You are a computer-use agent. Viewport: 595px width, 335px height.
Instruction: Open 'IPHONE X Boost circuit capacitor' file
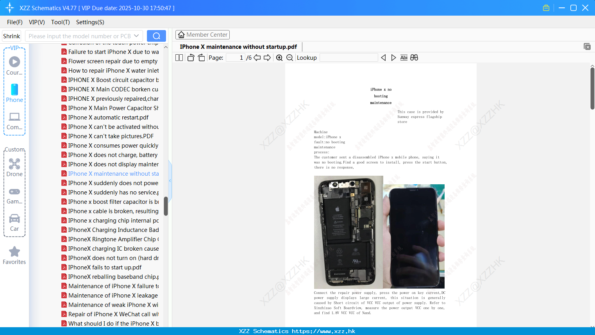tap(110, 80)
